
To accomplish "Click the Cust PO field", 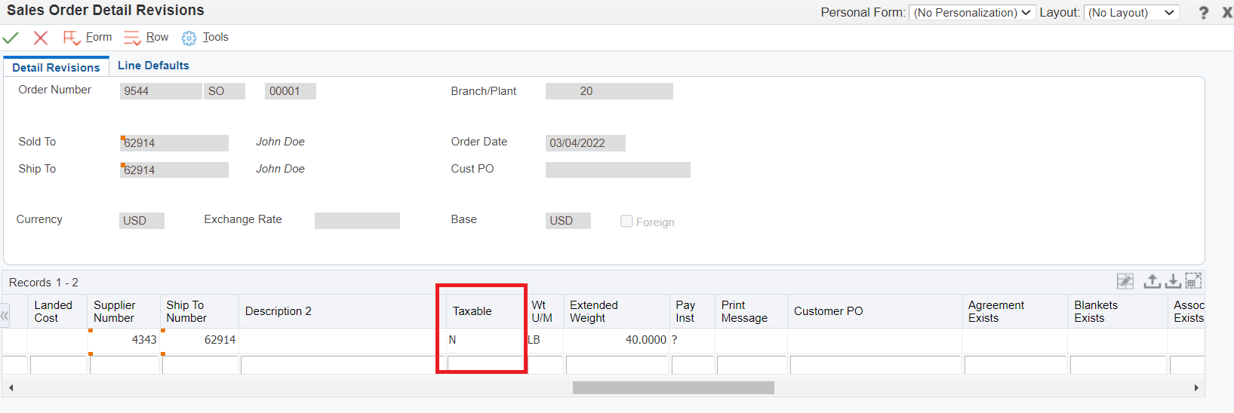I will tap(618, 170).
